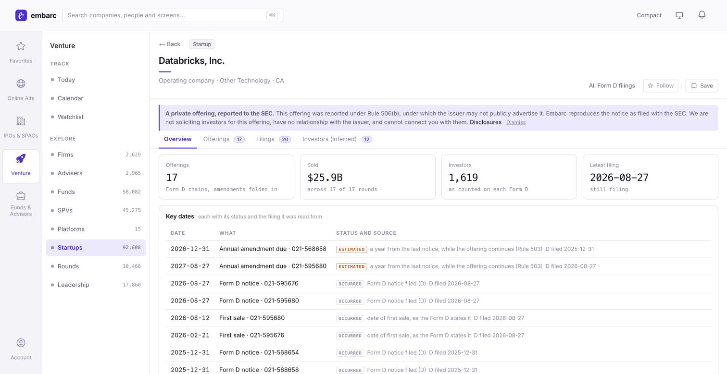This screenshot has height=374, width=727.
Task: Click the Startup tag badge
Action: point(202,44)
